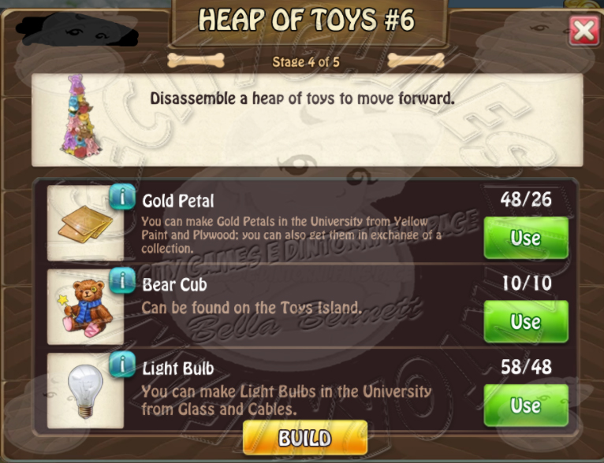Click the right bone decoration icon

click(x=416, y=61)
